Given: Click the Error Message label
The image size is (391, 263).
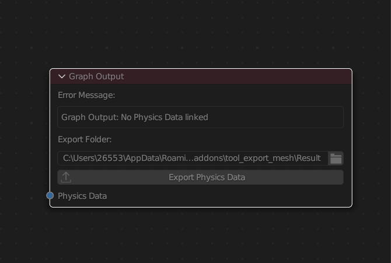Looking at the screenshot, I should click(x=86, y=95).
